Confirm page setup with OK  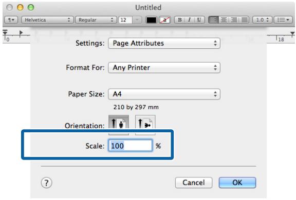[237, 183]
